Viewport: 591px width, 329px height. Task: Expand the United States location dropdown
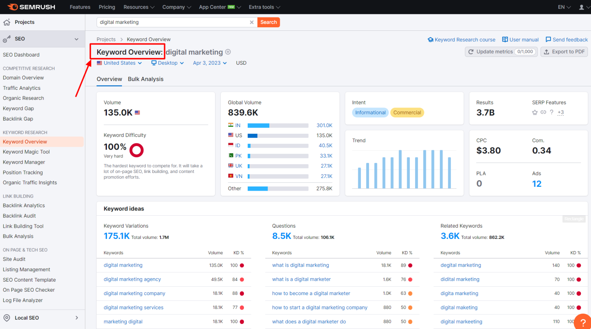(119, 63)
